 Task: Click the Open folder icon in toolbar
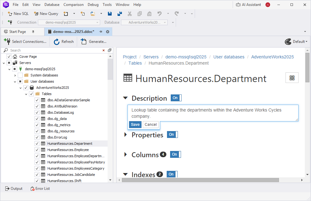point(93,14)
